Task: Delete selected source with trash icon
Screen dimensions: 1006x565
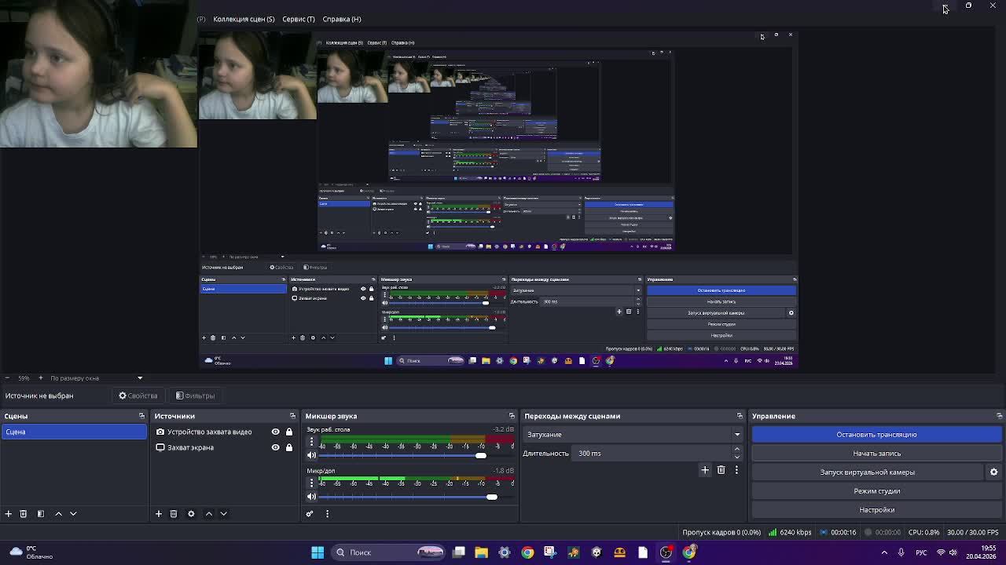Action: pos(174,514)
